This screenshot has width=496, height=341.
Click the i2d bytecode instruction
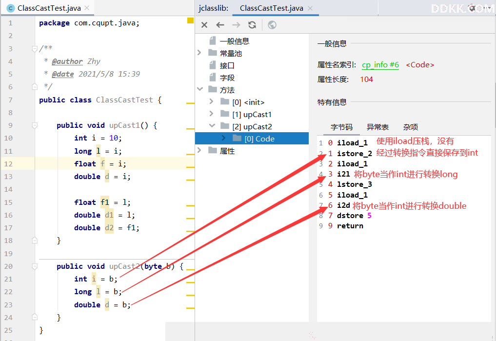coord(343,205)
